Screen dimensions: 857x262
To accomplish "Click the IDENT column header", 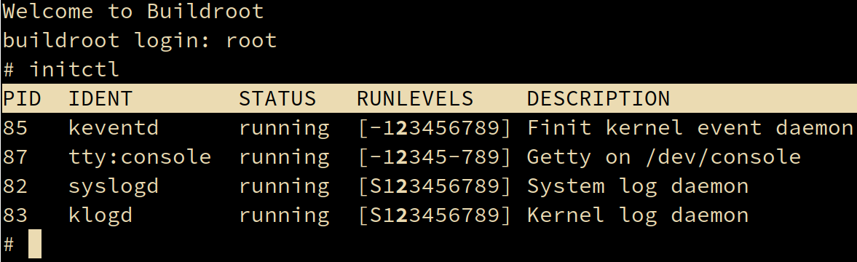I will tap(100, 99).
